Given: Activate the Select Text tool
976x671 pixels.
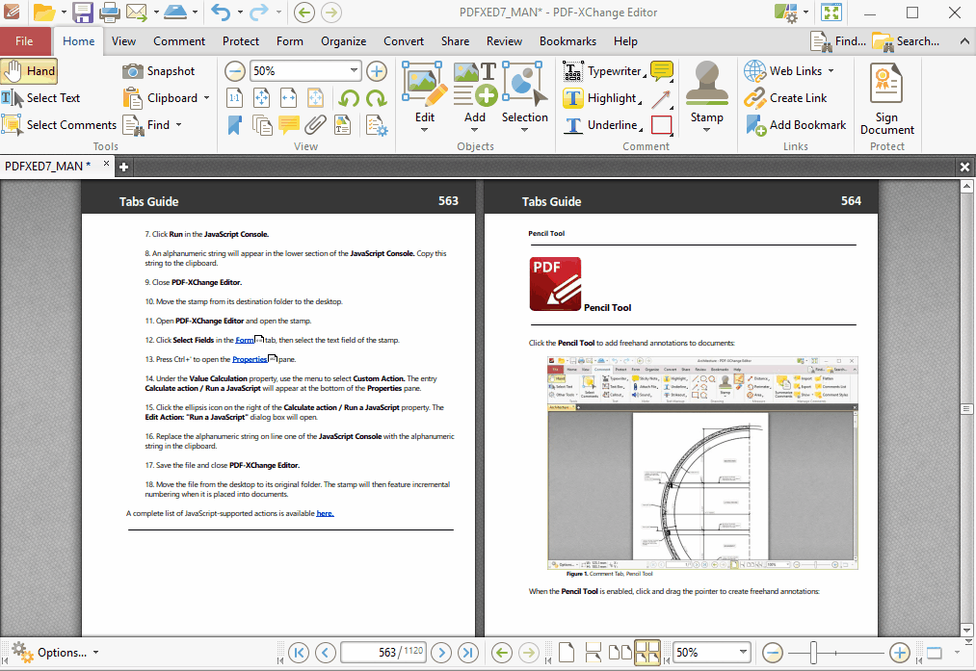Looking at the screenshot, I should [x=41, y=97].
